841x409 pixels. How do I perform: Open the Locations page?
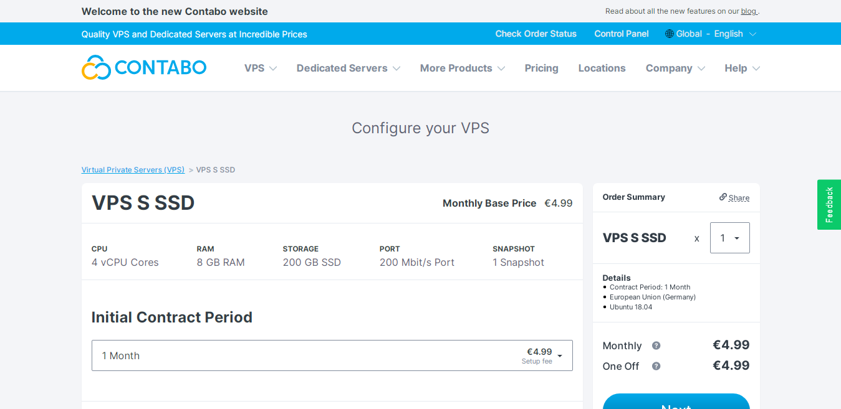pyautogui.click(x=602, y=68)
